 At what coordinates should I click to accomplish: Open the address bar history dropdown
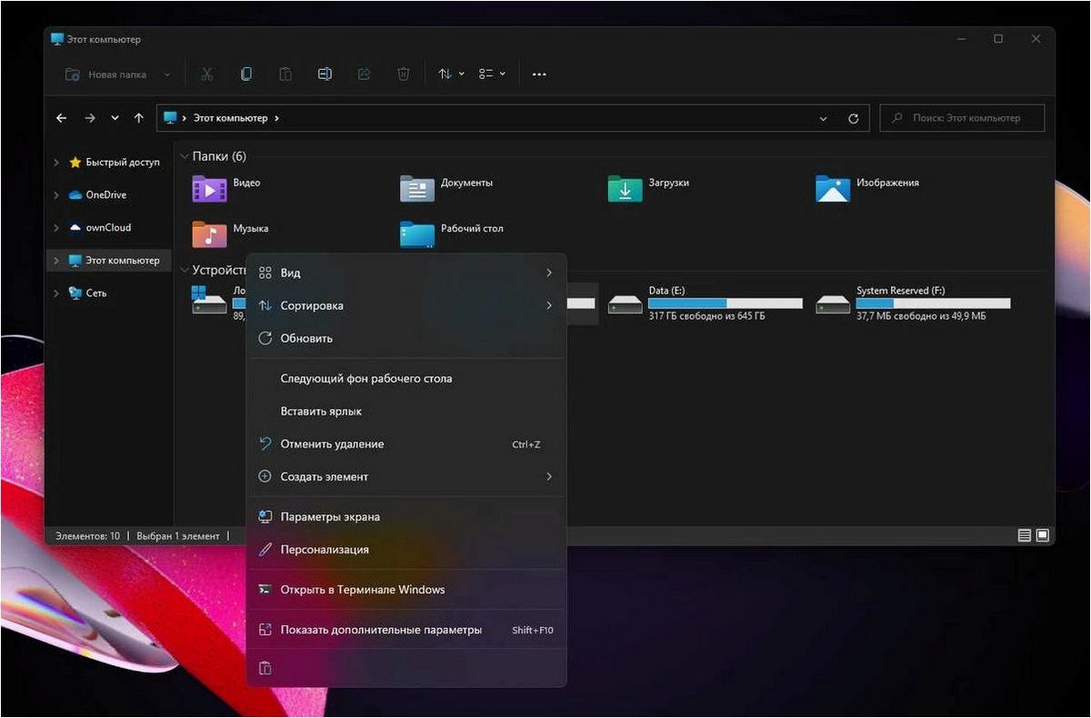(824, 118)
